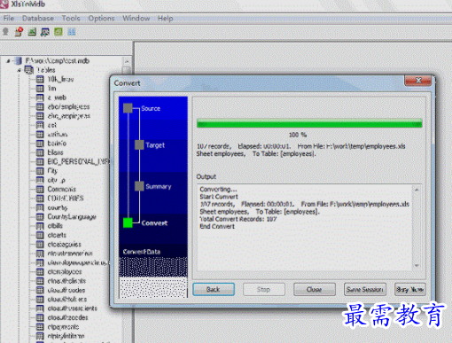Open the Database menu
452x343 pixels.
38,19
